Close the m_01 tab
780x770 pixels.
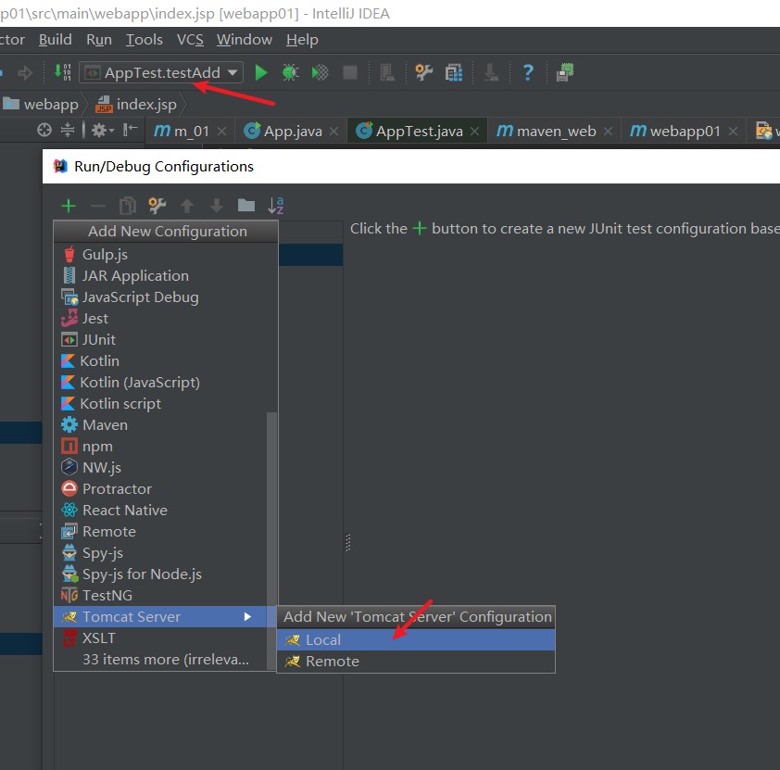221,132
